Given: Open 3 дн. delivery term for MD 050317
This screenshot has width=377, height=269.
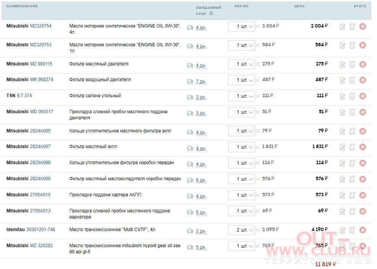Looking at the screenshot, I should [x=201, y=113].
